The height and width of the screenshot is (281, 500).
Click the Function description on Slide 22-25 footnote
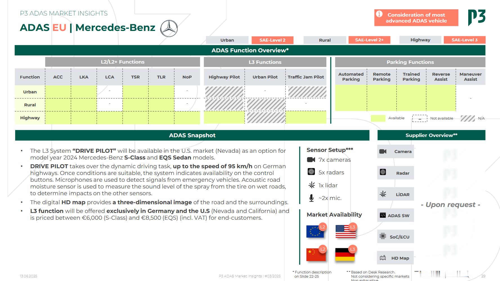point(312,274)
